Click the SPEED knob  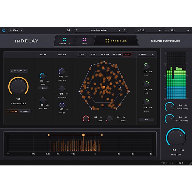pyautogui.click(x=109, y=119)
